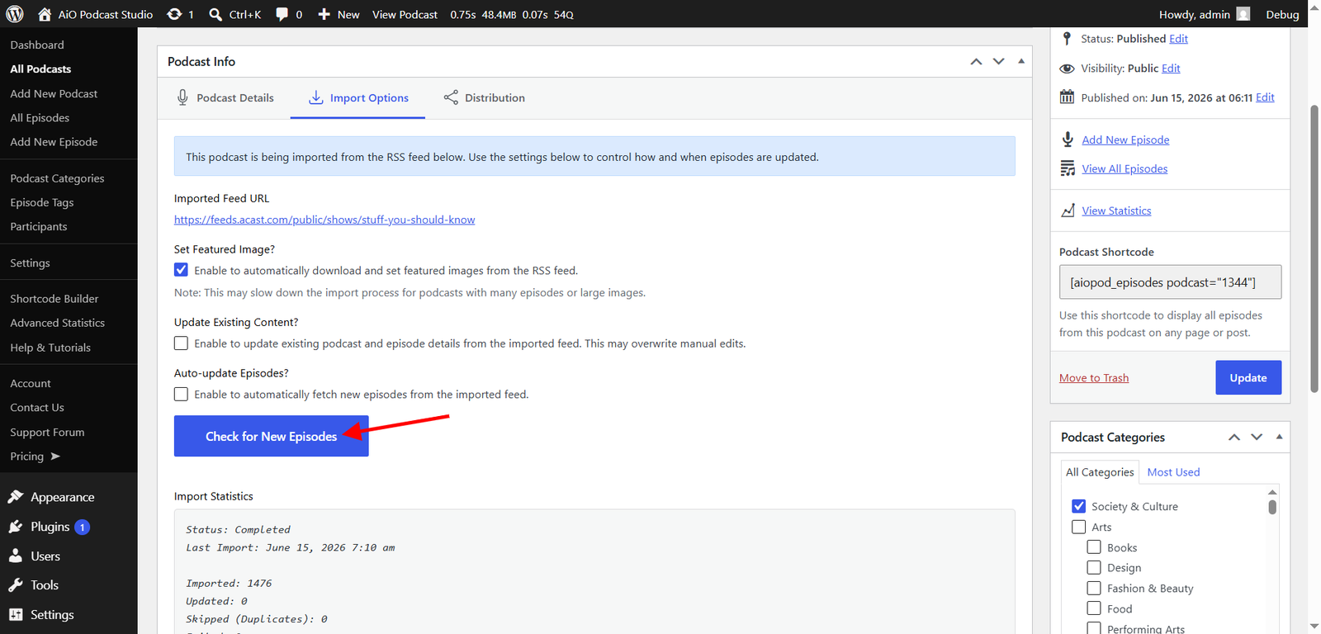
Task: Open the New content menu
Action: click(339, 14)
